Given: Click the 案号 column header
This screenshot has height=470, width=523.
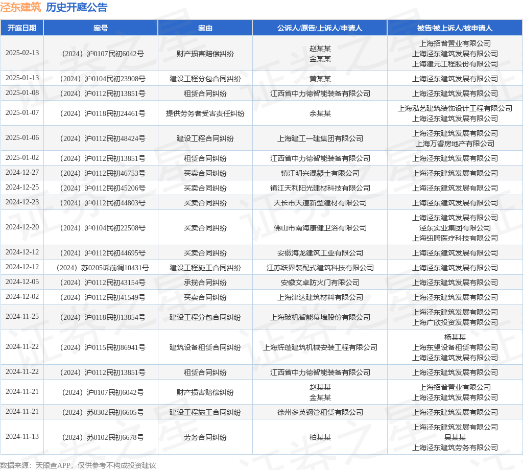Looking at the screenshot, I should (101, 28).
